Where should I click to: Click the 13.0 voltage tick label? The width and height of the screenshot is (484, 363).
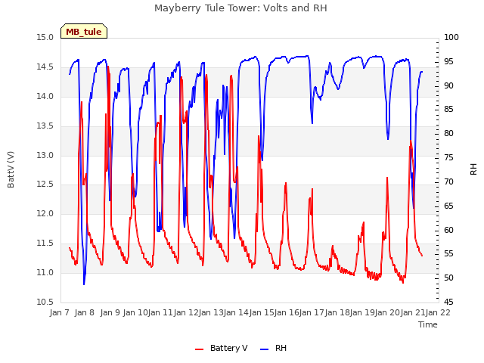45,155
